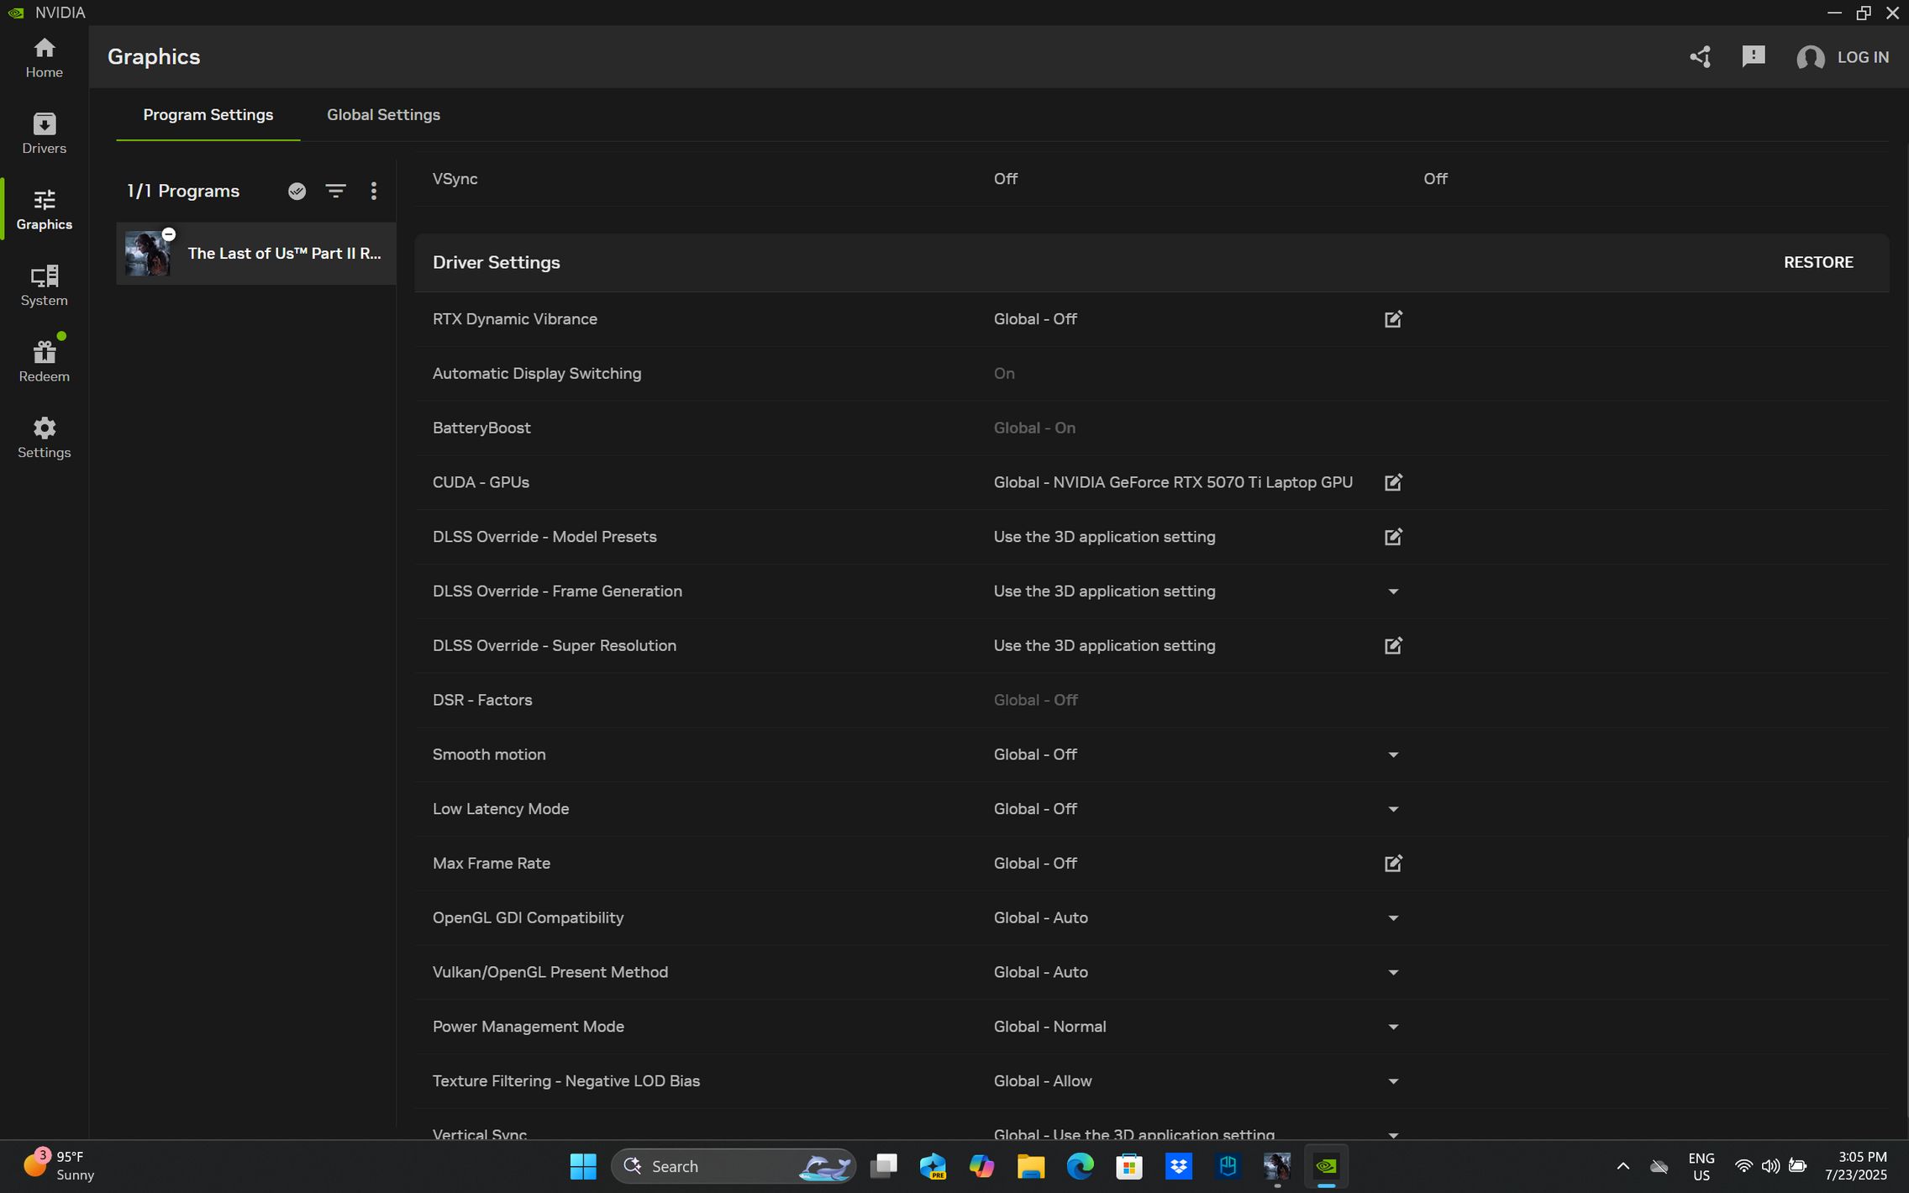Click 'Global - NVIDIA GeForce RTX 5070 Ti Laptop GPU' value
Screen dimensions: 1909x1193
pyautogui.click(x=1173, y=482)
